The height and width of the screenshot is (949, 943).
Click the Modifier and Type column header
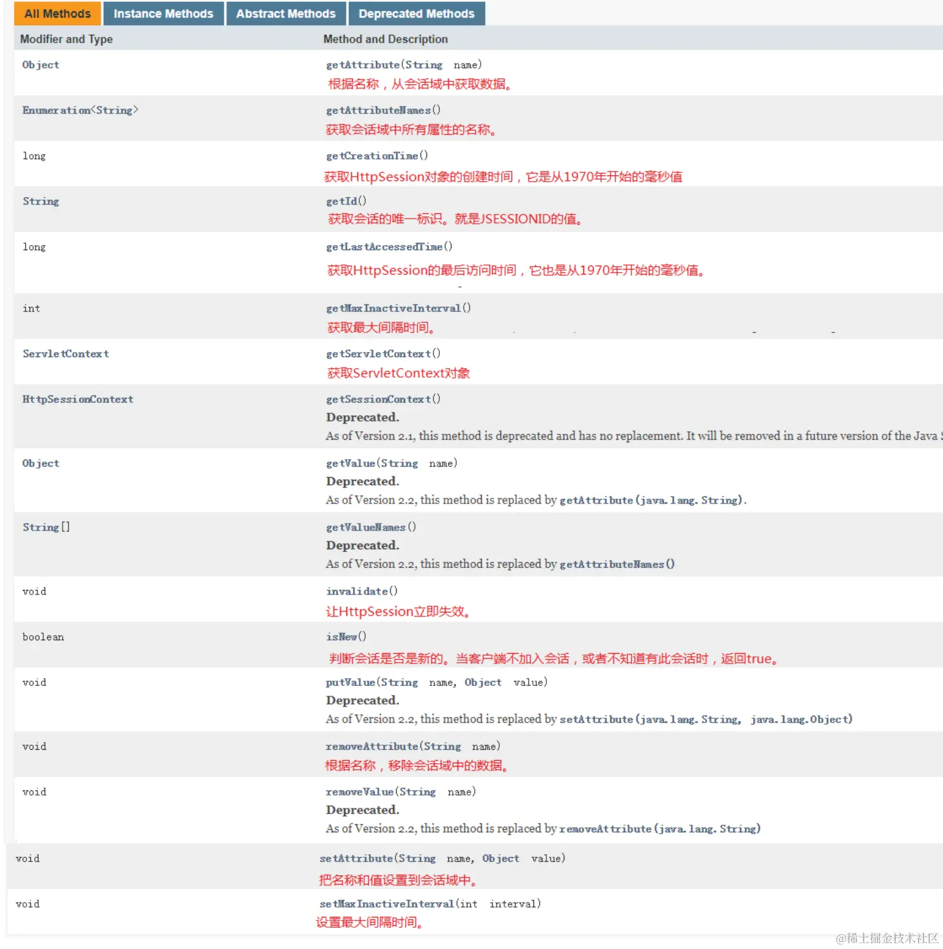66,39
